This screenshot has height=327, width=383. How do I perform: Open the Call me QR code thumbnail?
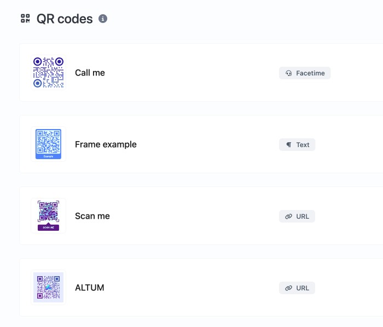[48, 72]
